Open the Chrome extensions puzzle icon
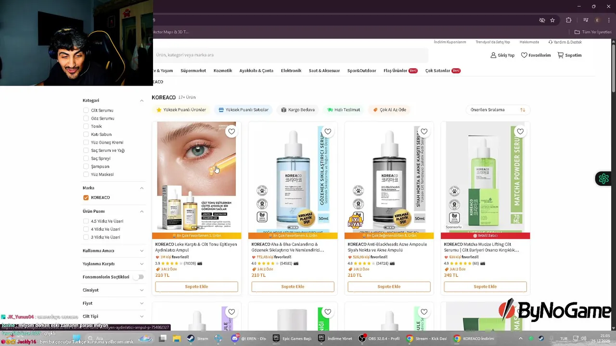Image resolution: width=616 pixels, height=346 pixels. (568, 20)
